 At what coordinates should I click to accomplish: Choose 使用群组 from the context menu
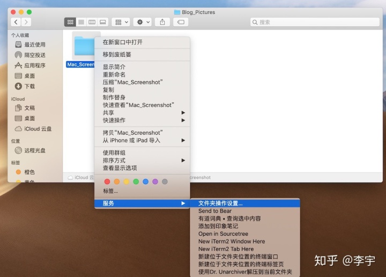click(x=142, y=153)
